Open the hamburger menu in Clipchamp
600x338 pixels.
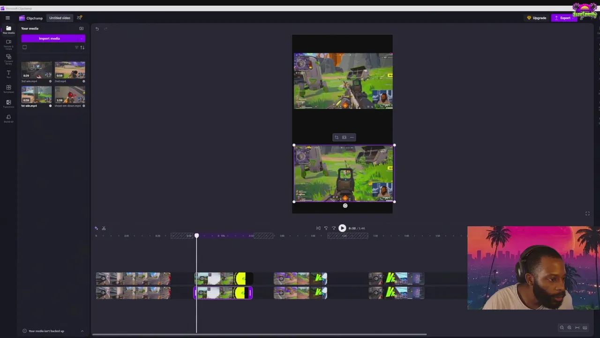[x=7, y=18]
